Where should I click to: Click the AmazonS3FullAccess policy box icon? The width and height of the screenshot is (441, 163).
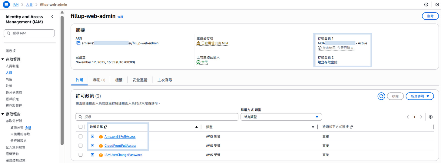(x=101, y=137)
